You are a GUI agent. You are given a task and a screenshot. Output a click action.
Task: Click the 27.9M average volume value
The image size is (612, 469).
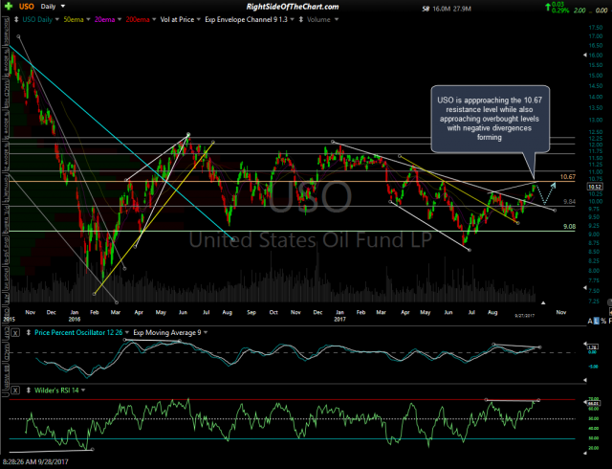click(462, 9)
